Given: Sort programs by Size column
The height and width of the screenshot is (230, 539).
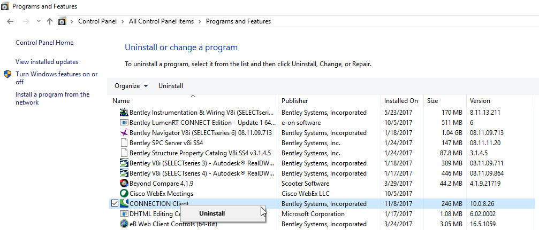Looking at the screenshot, I should point(432,101).
